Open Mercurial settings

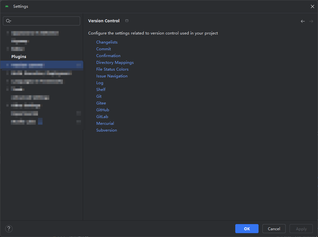(105, 123)
